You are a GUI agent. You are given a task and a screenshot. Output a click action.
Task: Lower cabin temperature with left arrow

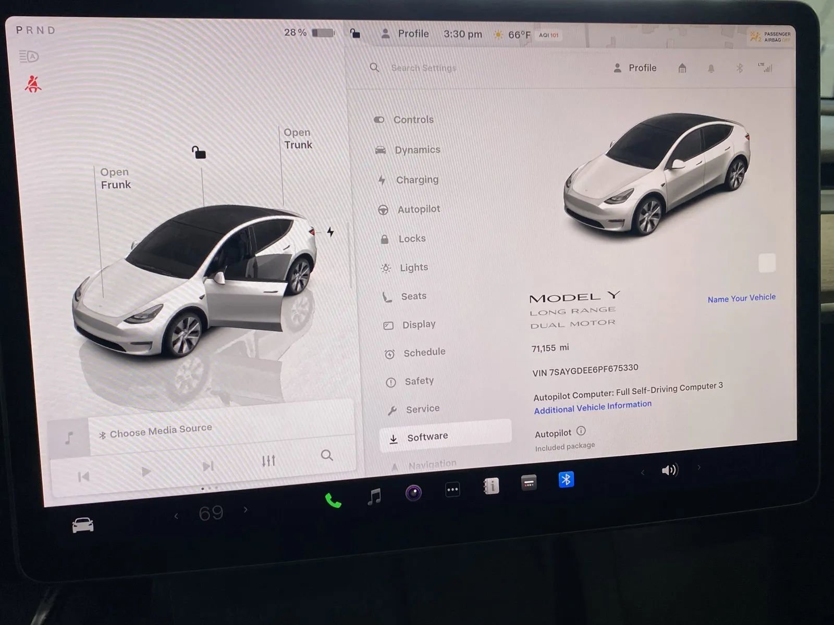coord(176,516)
